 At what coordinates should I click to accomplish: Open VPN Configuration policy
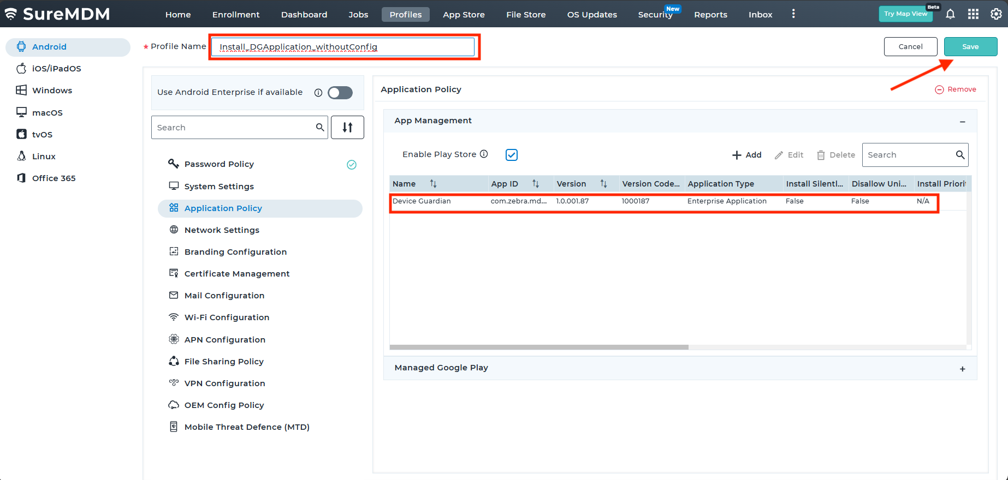coord(260,383)
